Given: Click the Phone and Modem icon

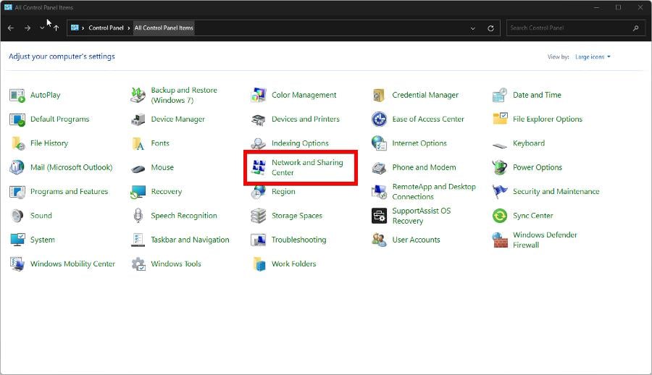Looking at the screenshot, I should pos(379,167).
